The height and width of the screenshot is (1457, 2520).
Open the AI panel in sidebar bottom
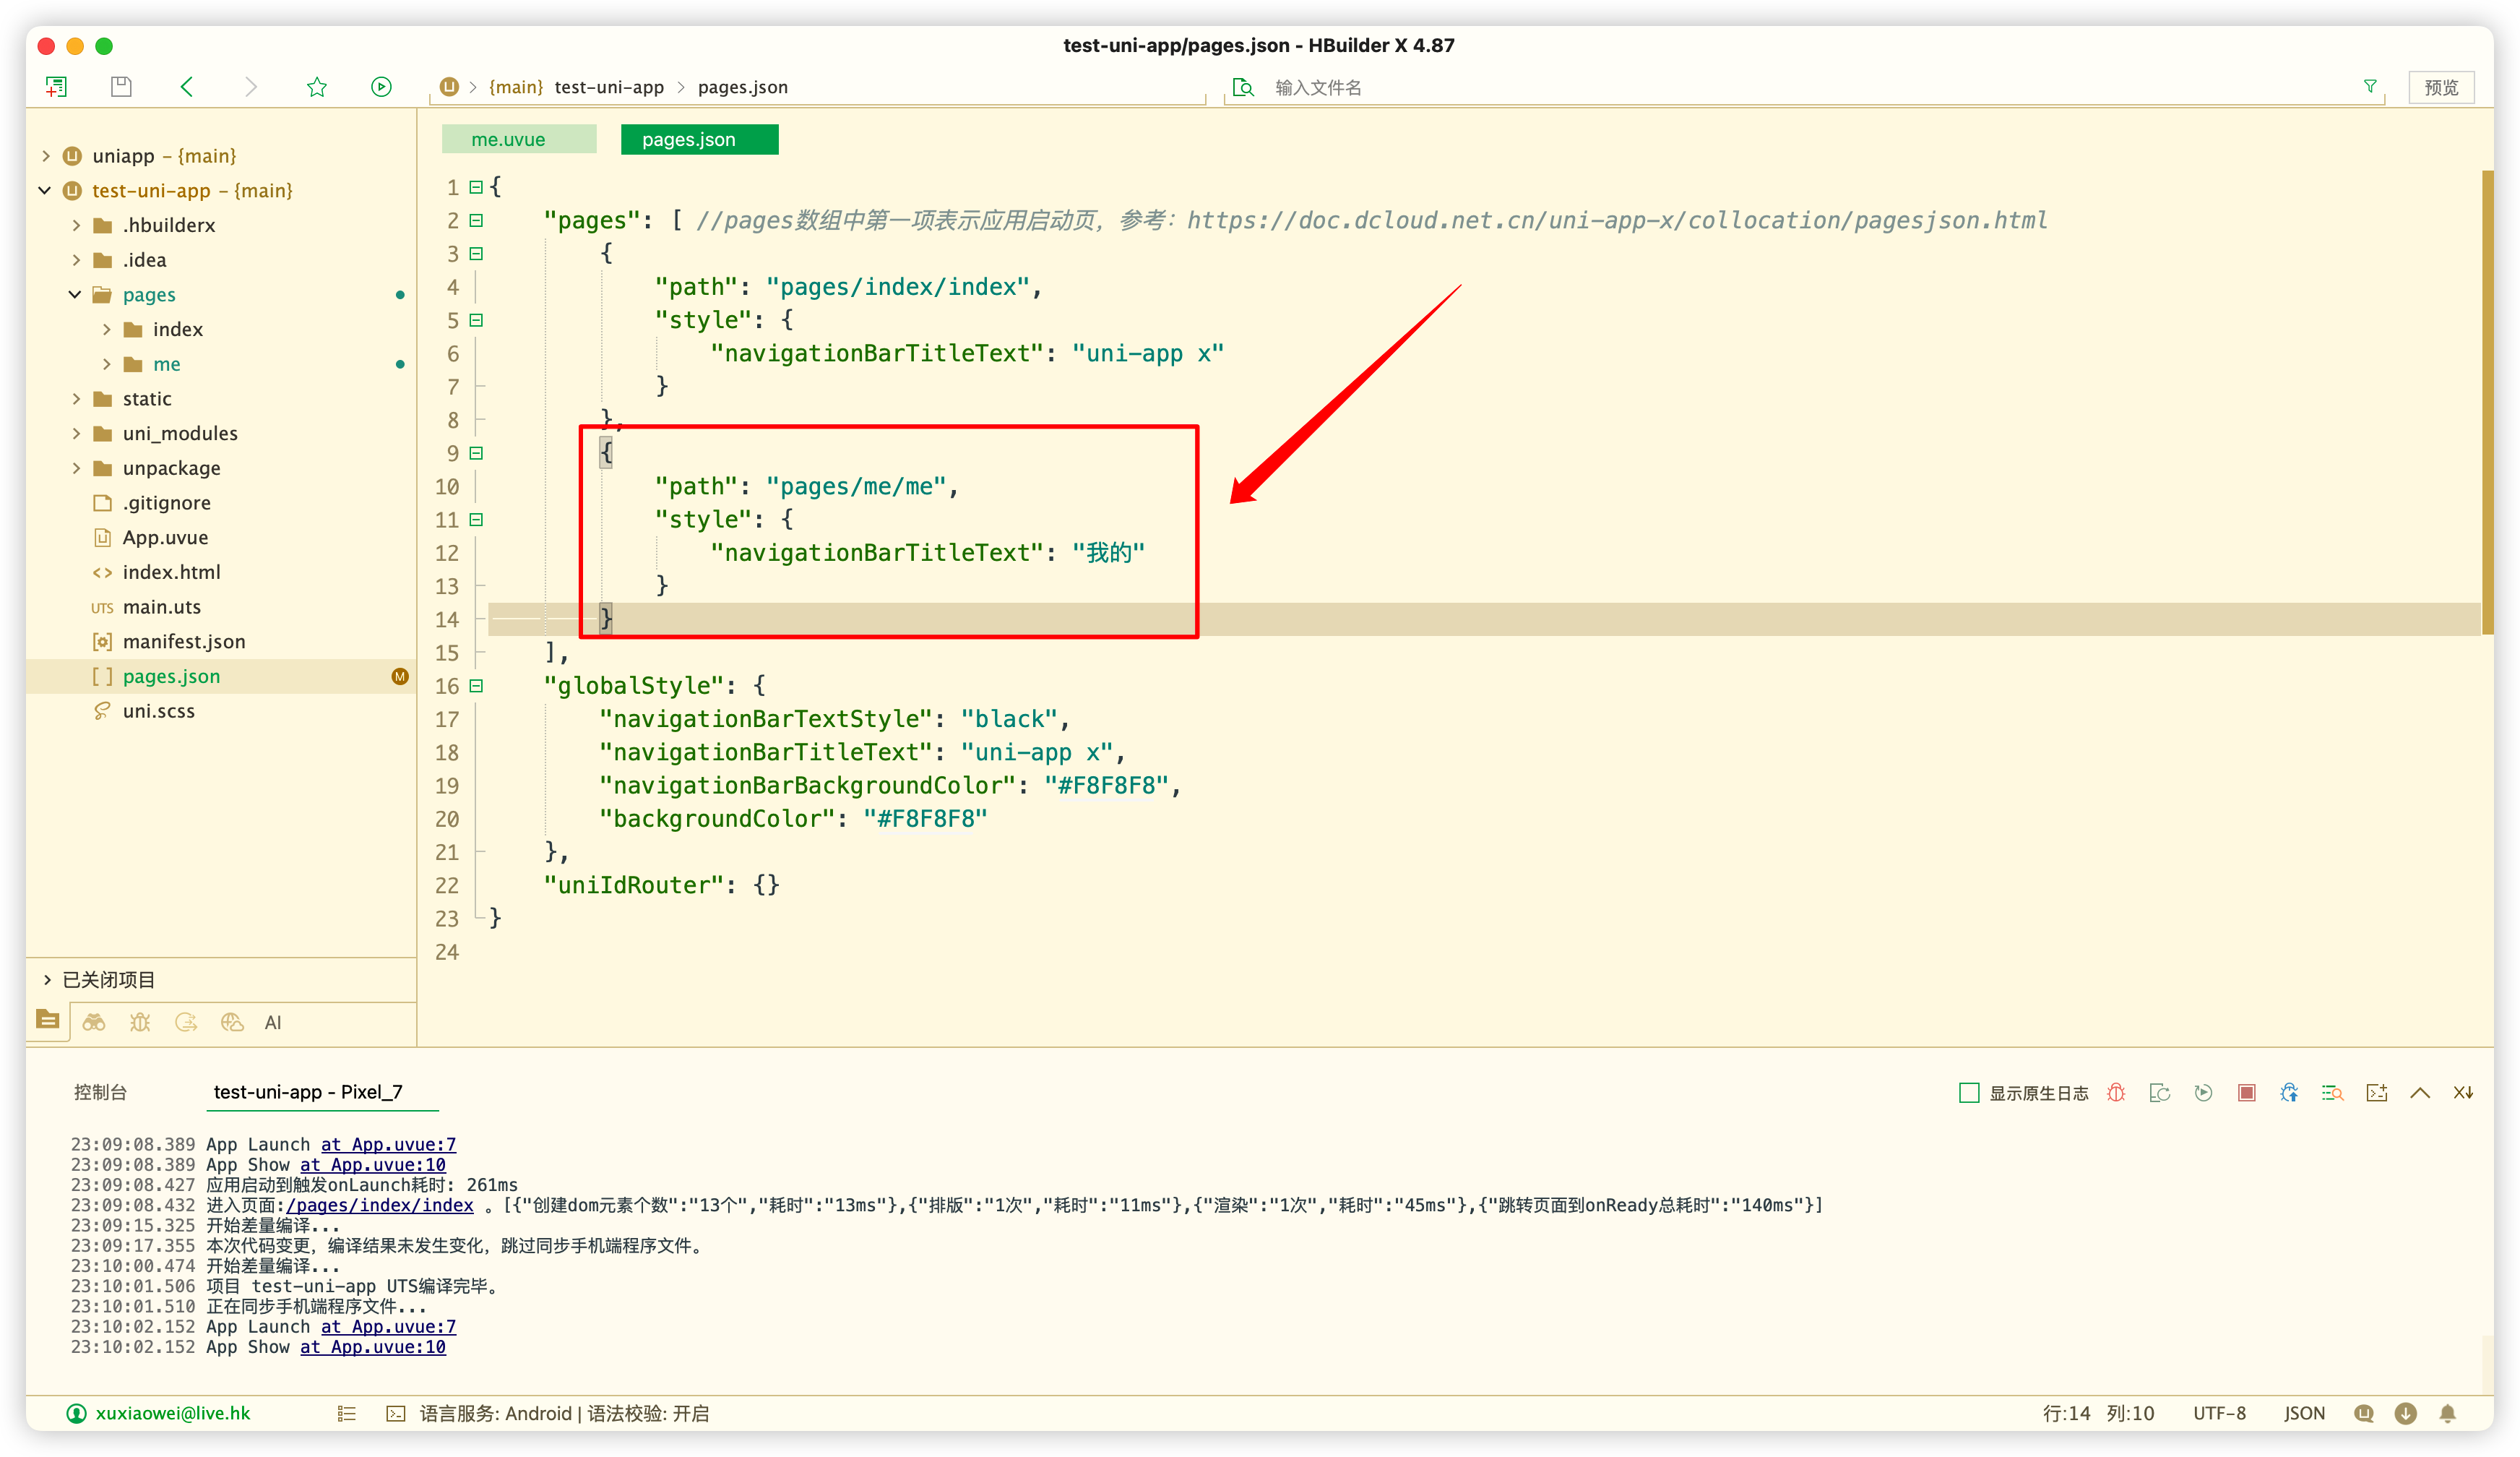point(273,1022)
